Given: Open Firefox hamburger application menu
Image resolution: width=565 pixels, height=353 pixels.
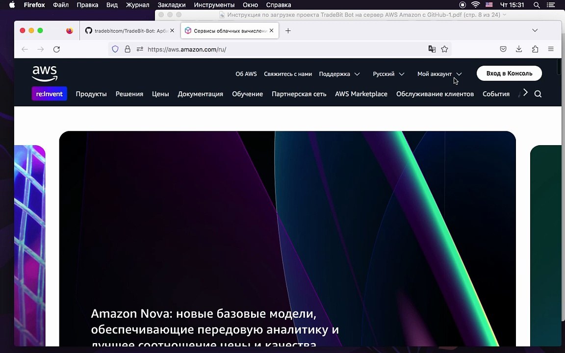Looking at the screenshot, I should [551, 49].
